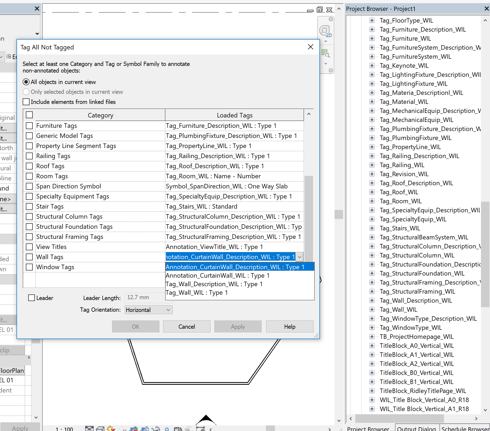Switch to the Schedule Browser tab
This screenshot has height=431, width=490.
pos(465,428)
